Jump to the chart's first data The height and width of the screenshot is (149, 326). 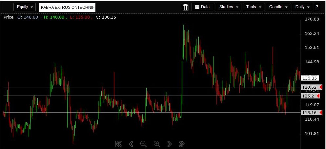[x=118, y=144]
